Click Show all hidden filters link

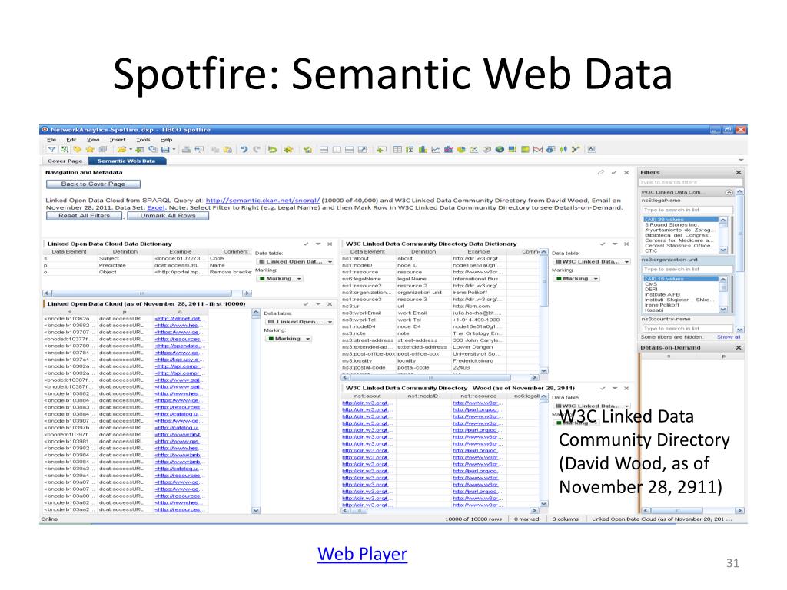(x=729, y=337)
